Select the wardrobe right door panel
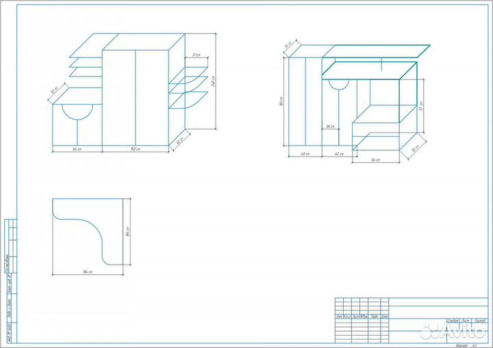Screen dimensions: 493x348 click(151, 96)
